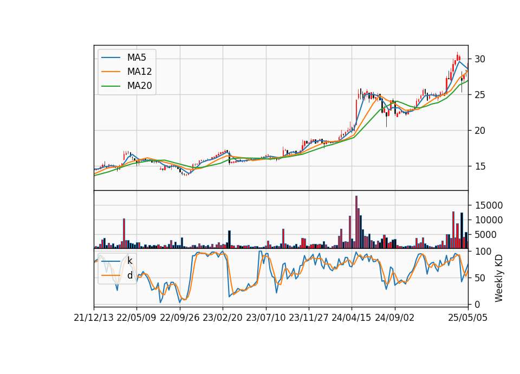Click volume axis value 10000
Image resolution: width=520 pixels, height=374 pixels.
click(x=489, y=220)
